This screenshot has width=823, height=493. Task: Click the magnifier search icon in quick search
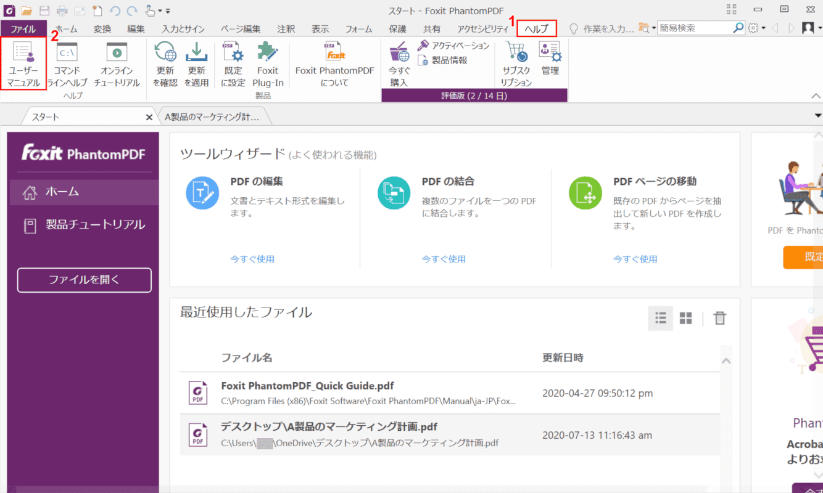[x=738, y=28]
